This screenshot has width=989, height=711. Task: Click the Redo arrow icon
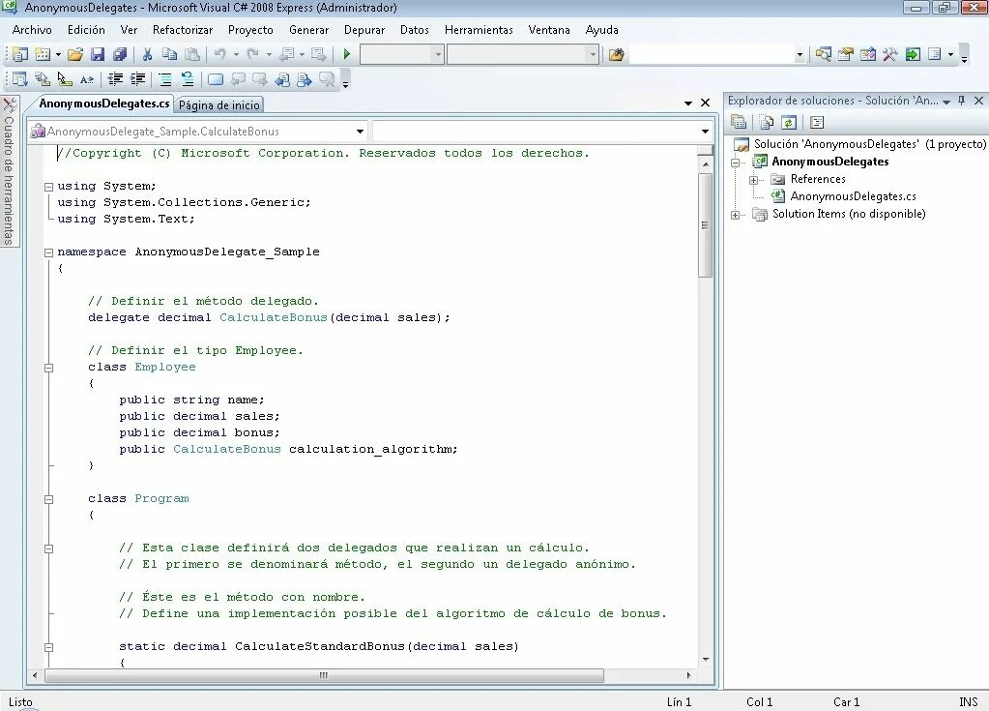click(252, 54)
